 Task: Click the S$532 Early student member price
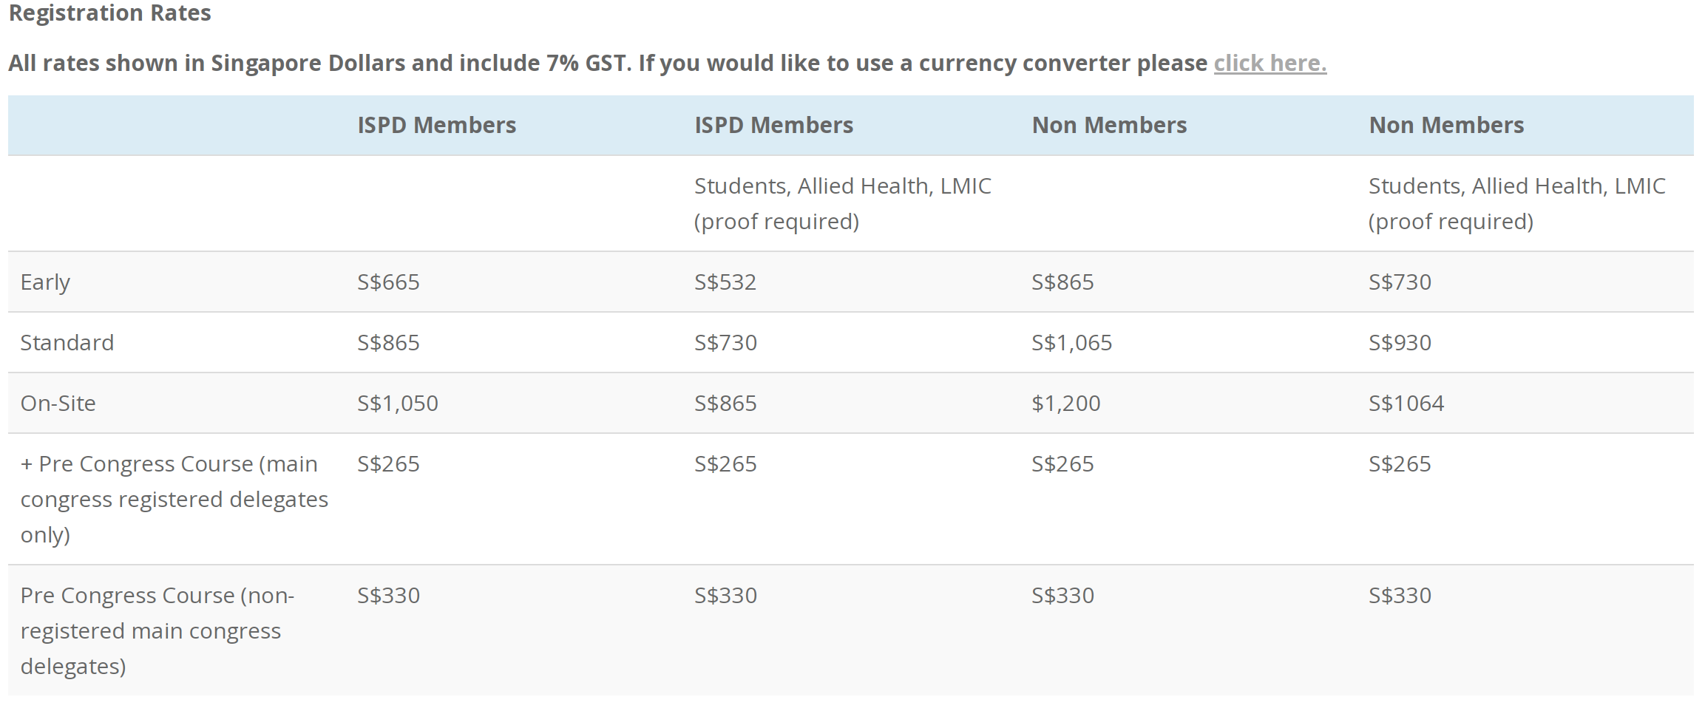click(x=725, y=282)
